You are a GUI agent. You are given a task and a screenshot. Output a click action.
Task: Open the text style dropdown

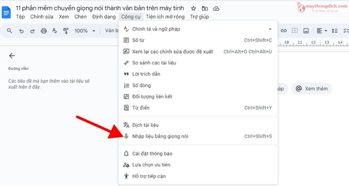112,30
